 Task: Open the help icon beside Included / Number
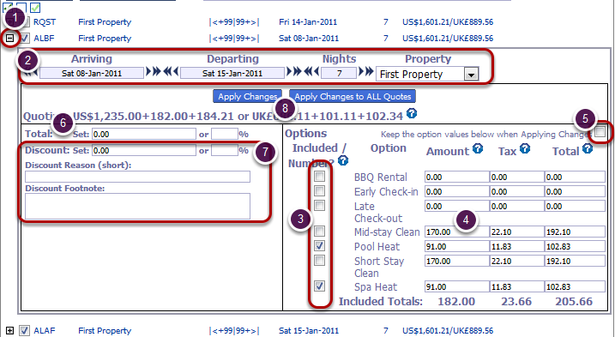click(343, 160)
